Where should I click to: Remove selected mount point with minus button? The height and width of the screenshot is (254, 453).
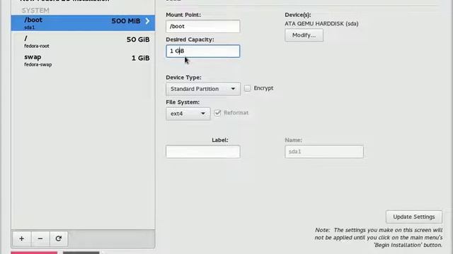tap(40, 238)
